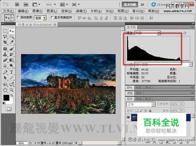Open the layer blend mode 正常 dropdown
The width and height of the screenshot is (196, 146).
click(141, 104)
